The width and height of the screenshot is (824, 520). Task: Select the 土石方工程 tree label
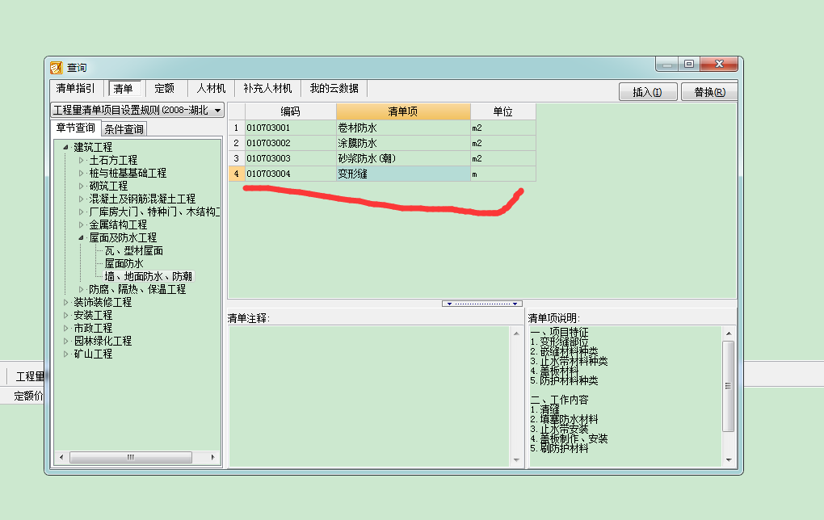[113, 160]
